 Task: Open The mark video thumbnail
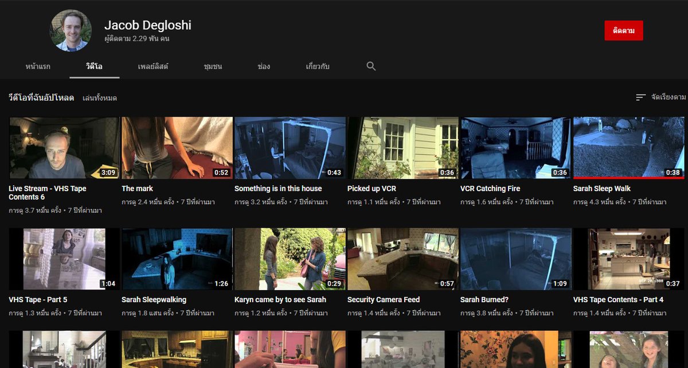177,148
